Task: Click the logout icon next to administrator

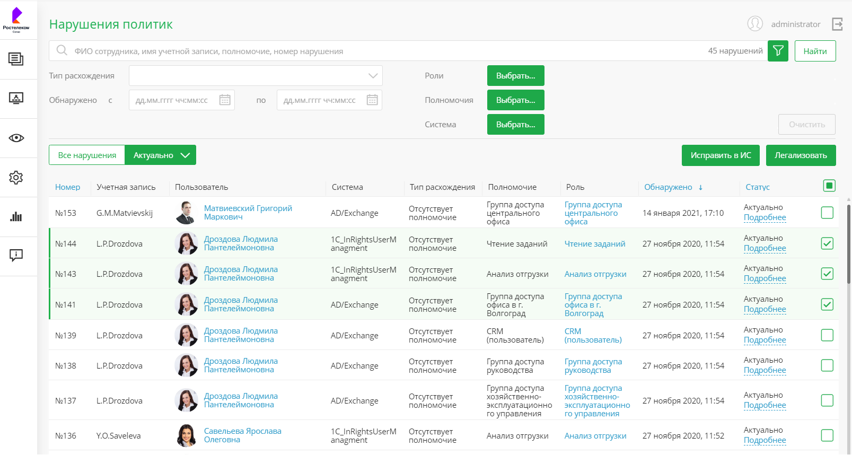Action: (837, 24)
